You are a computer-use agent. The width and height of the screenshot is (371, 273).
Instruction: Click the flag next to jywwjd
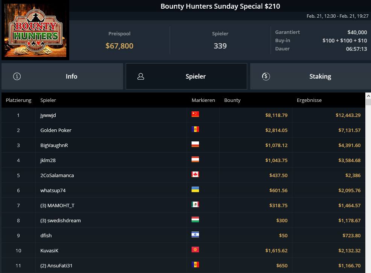(195, 114)
